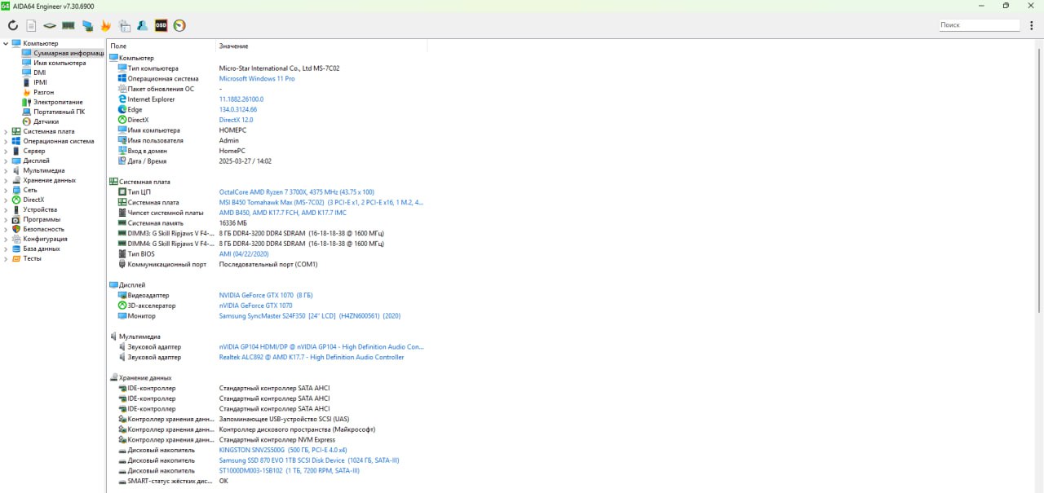Expand the Сервер tree node
The height and width of the screenshot is (493, 1044).
(x=6, y=151)
